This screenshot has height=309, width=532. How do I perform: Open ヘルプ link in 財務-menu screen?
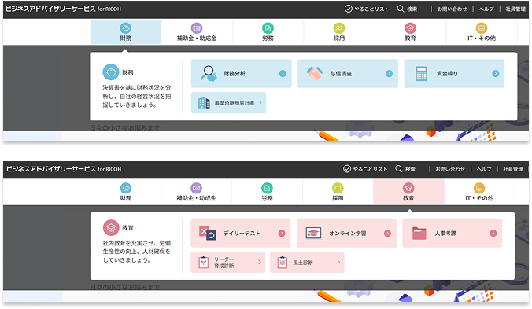click(x=486, y=9)
